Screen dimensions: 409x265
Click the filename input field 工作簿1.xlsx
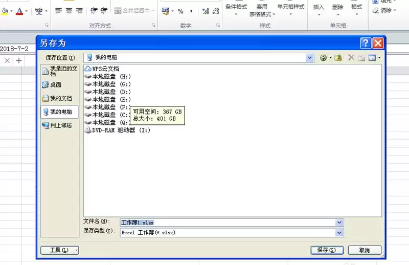(228, 223)
